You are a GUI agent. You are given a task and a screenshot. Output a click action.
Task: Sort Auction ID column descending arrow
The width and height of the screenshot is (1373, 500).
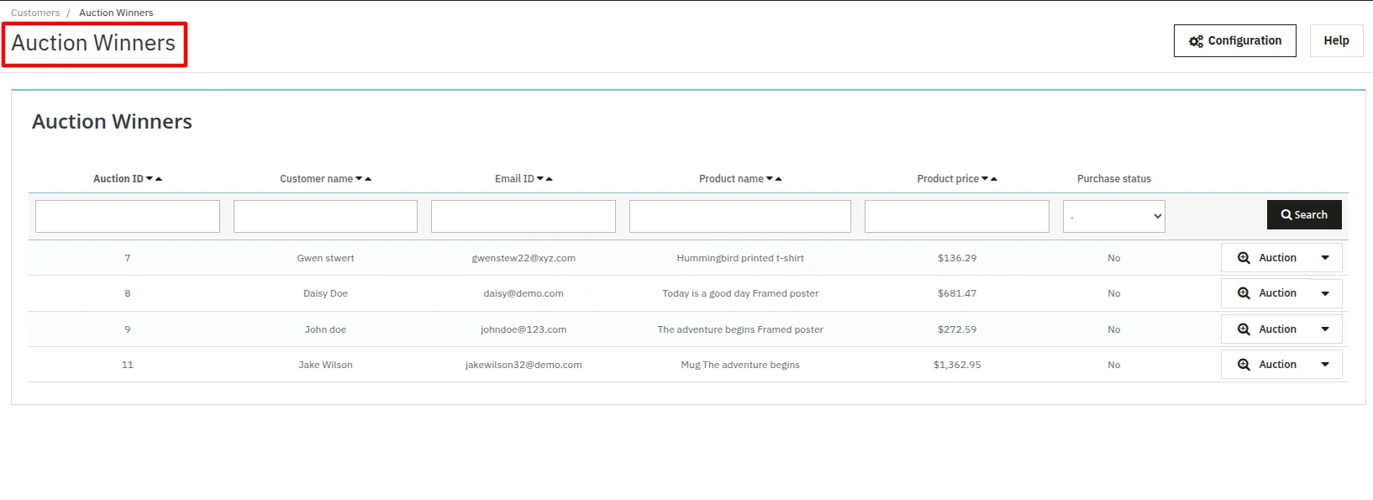(150, 178)
